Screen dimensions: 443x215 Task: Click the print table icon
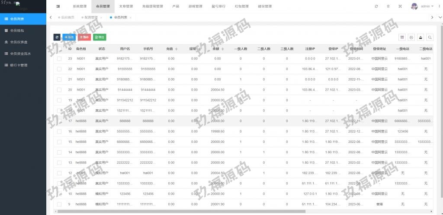tap(411, 38)
